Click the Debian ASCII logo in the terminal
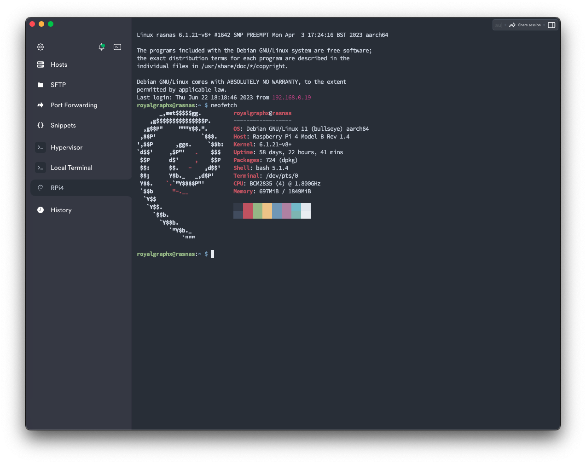Viewport: 586px width, 464px height. [180, 175]
